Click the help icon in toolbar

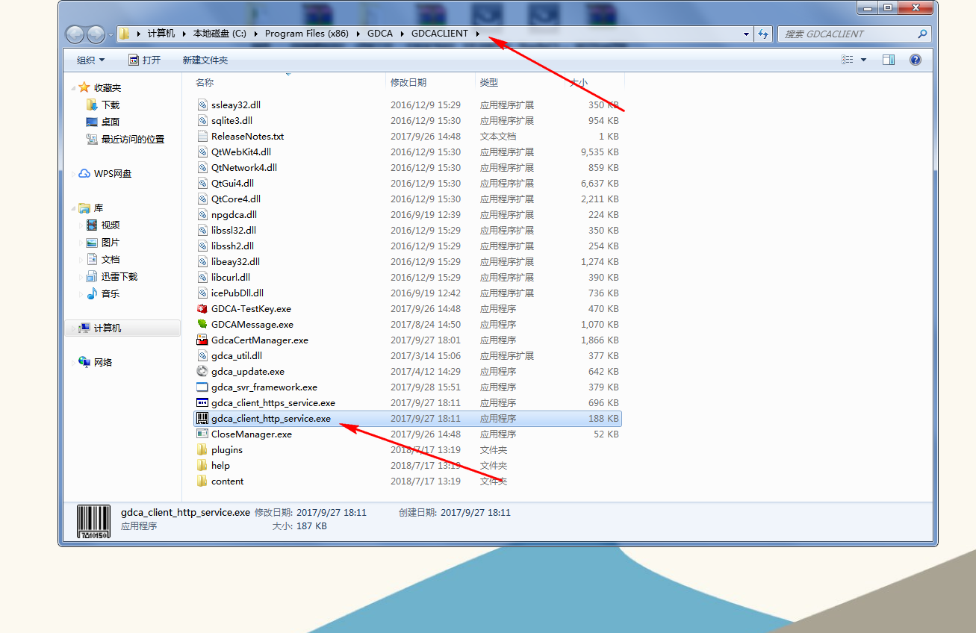(x=915, y=60)
